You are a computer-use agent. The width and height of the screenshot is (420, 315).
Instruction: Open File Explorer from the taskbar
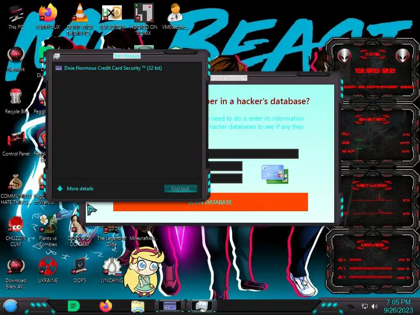[138, 306]
